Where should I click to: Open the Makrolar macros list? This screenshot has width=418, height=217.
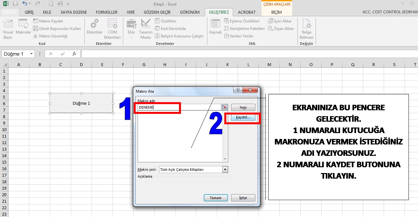point(23,27)
